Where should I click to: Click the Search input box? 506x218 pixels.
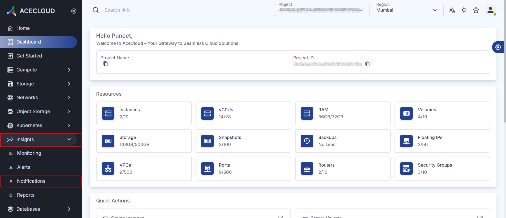click(x=158, y=10)
